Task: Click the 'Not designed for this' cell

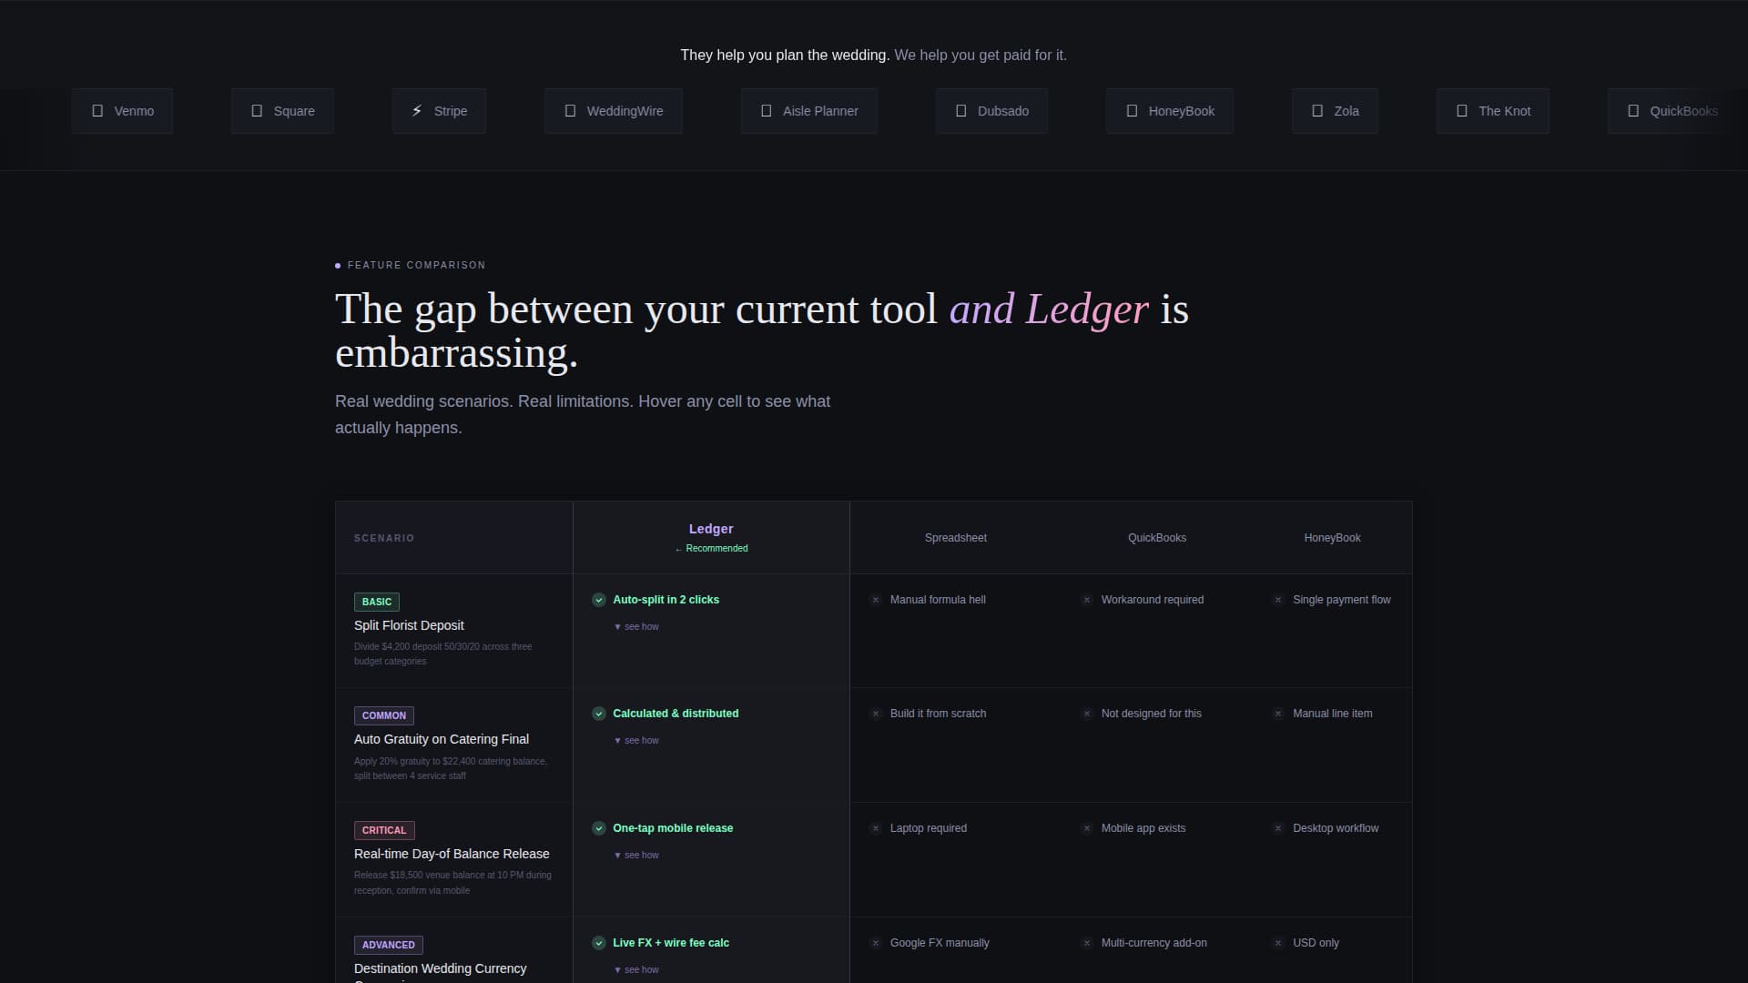Action: tap(1157, 745)
